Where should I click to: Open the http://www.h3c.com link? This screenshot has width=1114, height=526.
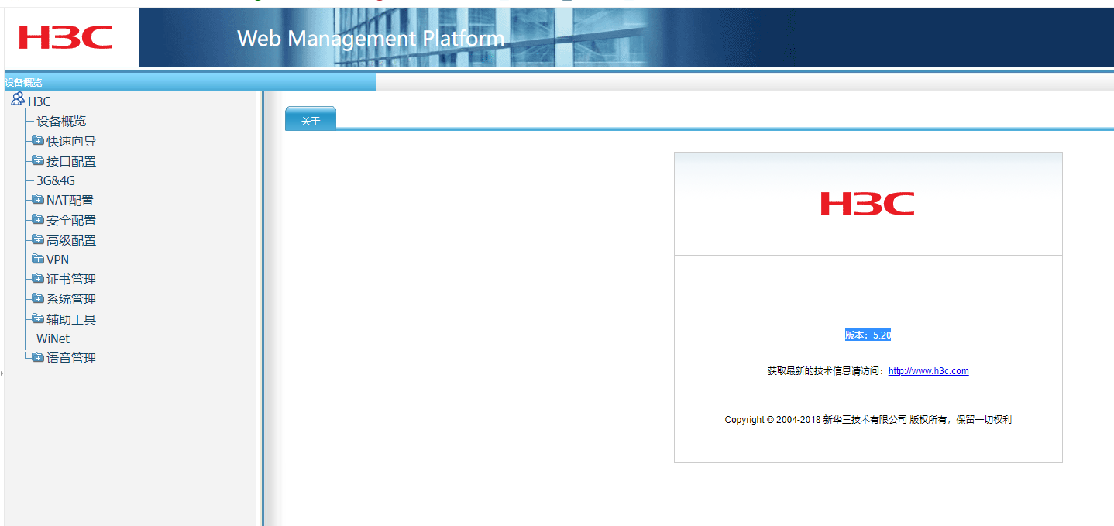[x=928, y=371]
